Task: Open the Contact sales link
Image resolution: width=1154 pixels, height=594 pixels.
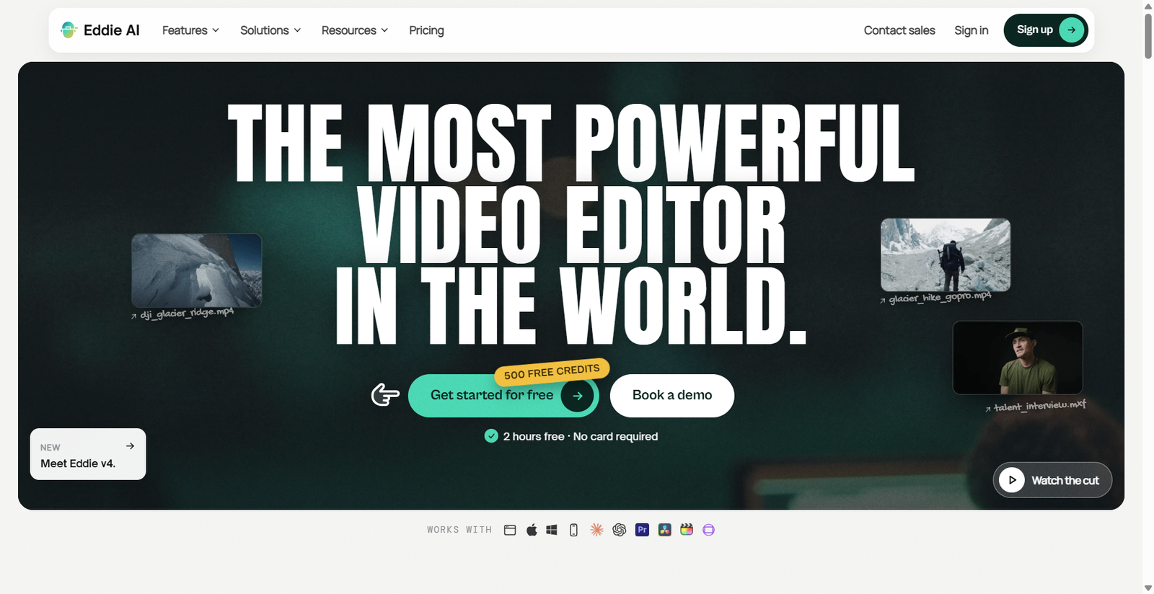Action: [899, 30]
